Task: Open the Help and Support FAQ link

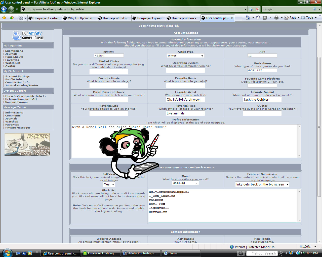Action: (21, 99)
